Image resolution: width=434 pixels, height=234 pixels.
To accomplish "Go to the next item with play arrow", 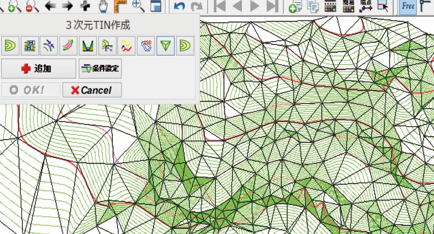I will coord(255,7).
